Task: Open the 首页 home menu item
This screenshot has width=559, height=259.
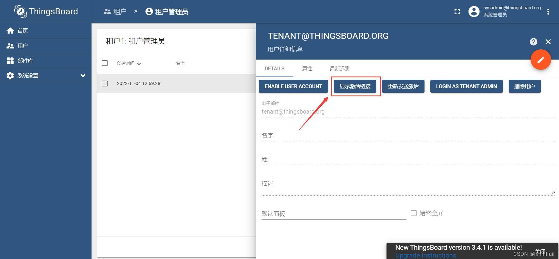Action: (46, 31)
